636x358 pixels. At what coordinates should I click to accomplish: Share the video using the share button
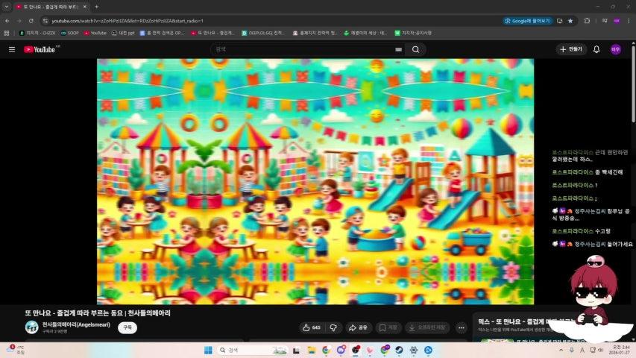[x=358, y=327]
